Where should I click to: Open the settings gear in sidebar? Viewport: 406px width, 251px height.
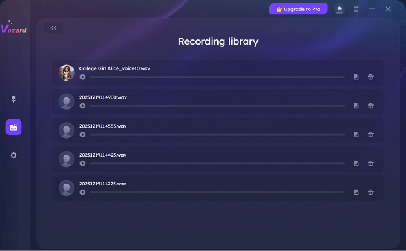coord(14,155)
